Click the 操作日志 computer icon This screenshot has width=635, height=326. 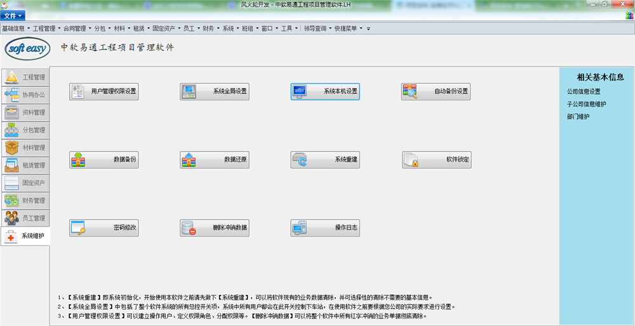[x=299, y=228]
